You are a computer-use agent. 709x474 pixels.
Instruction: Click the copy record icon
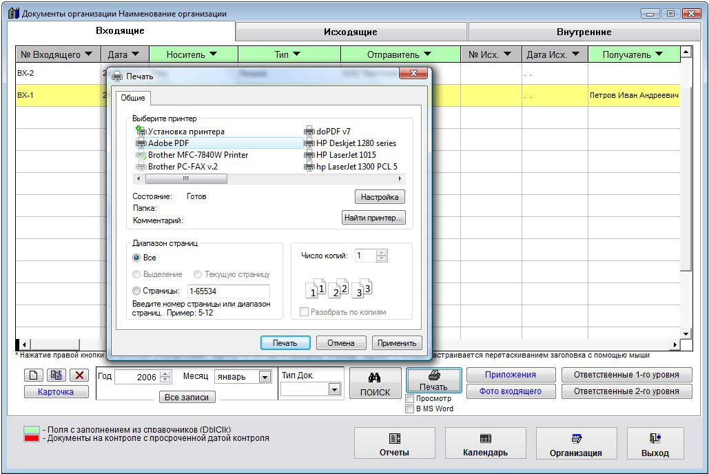click(57, 375)
